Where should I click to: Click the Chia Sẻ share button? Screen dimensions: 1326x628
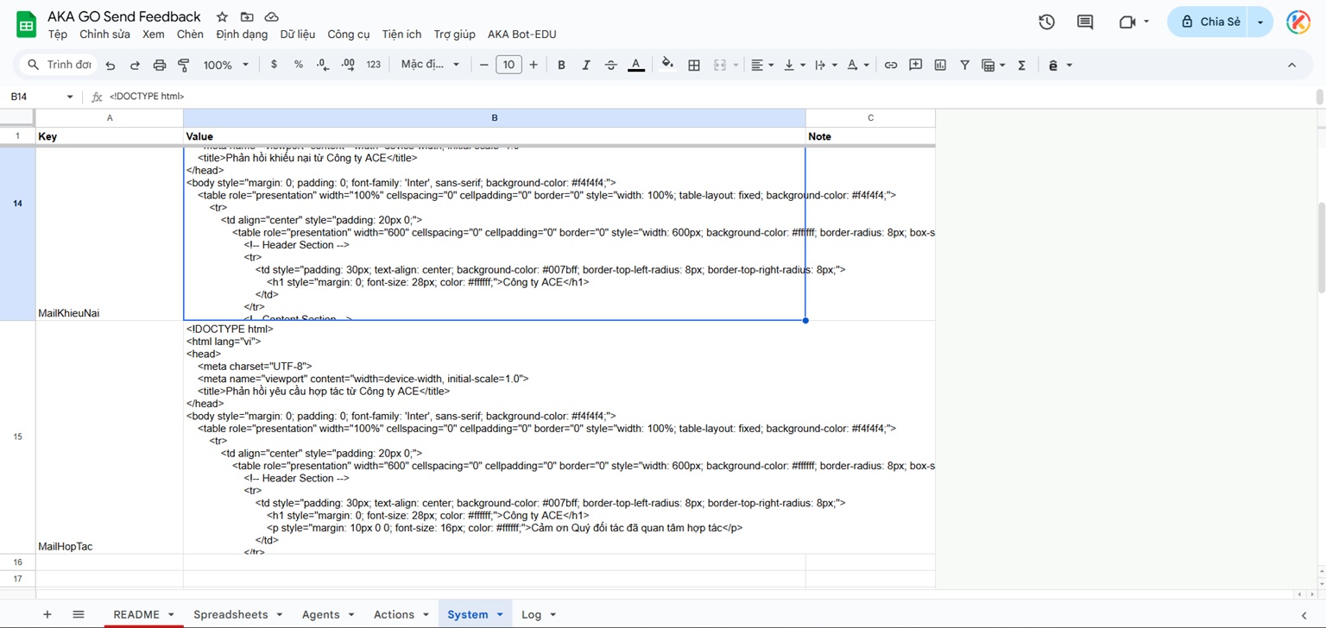(1210, 22)
